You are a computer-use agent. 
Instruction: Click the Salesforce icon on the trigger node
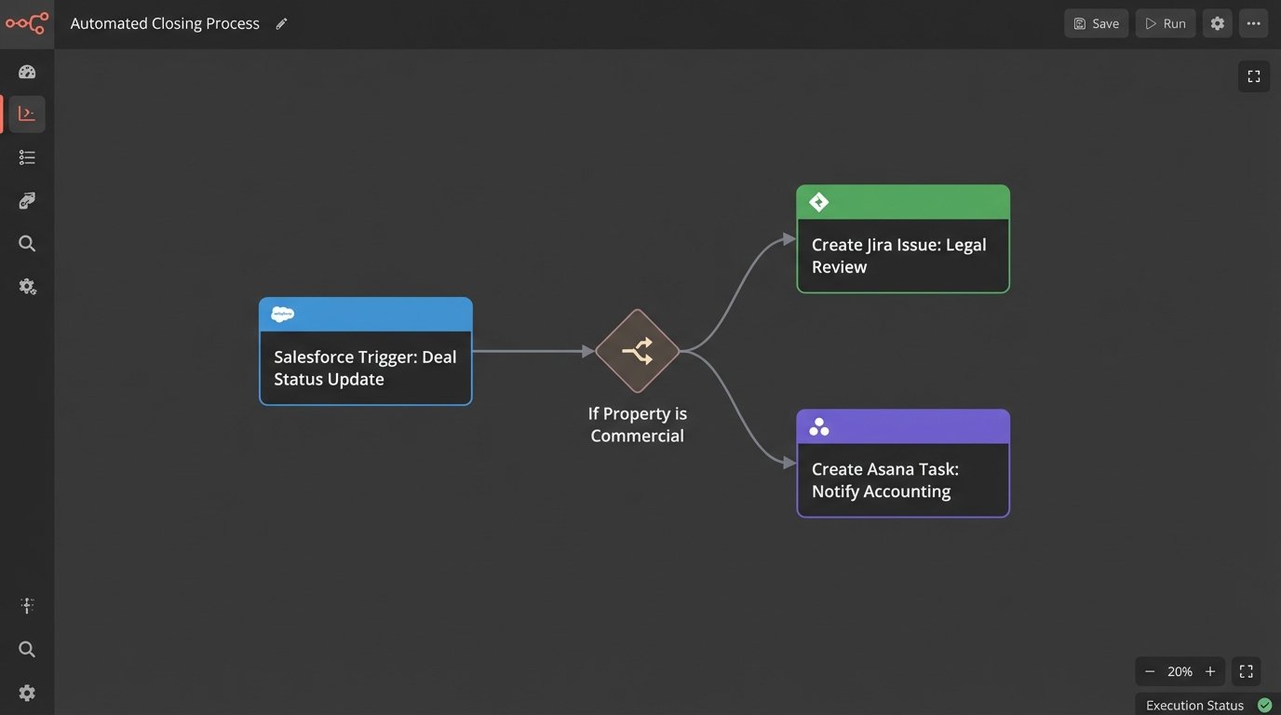282,314
